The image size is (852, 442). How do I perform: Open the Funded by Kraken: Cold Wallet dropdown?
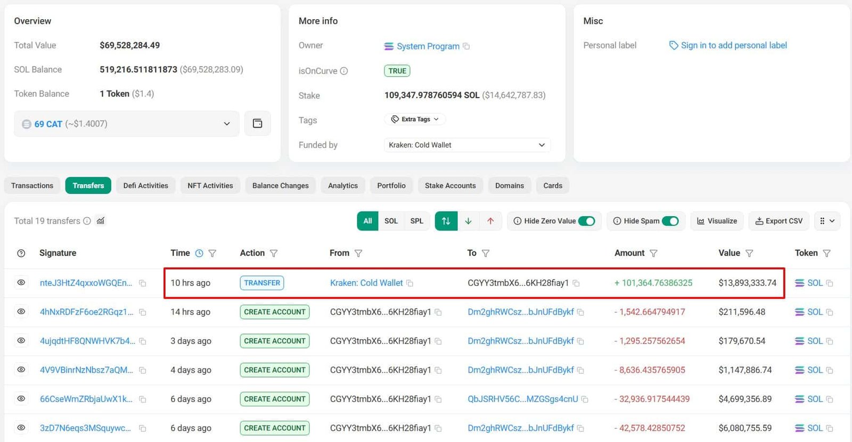467,145
